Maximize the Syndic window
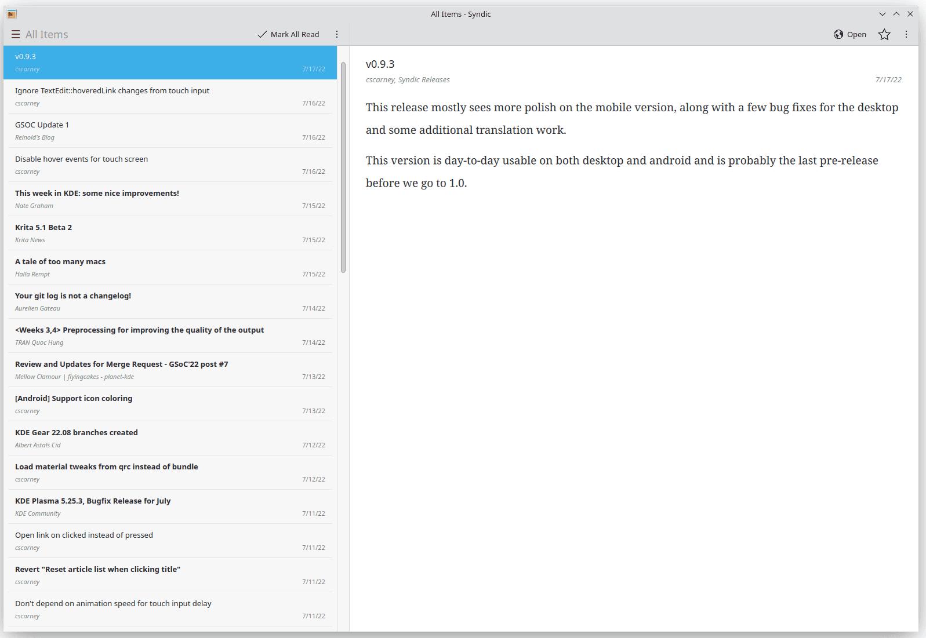Screen dimensions: 926x638 tap(896, 14)
